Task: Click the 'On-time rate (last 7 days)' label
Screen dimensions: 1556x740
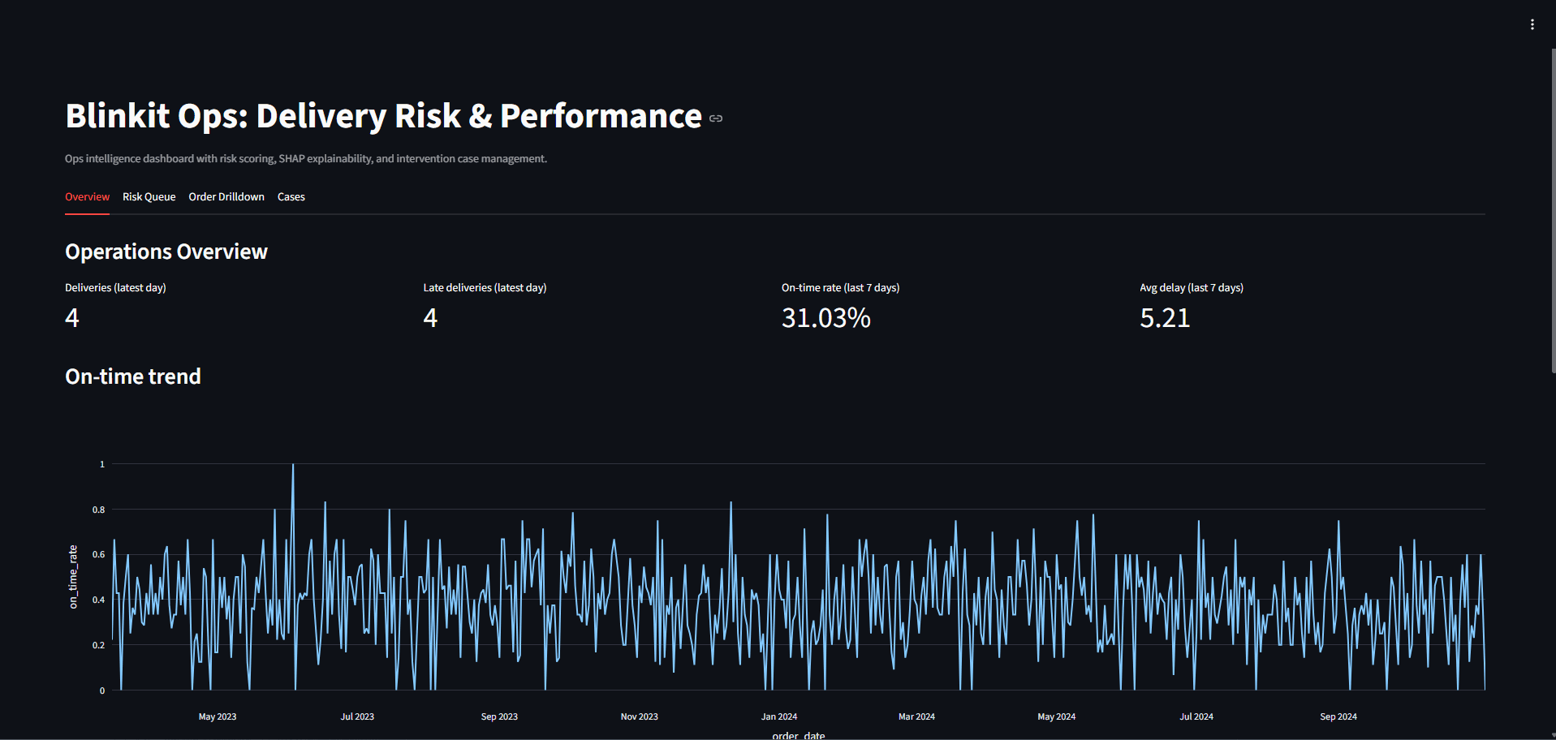Action: coord(840,288)
